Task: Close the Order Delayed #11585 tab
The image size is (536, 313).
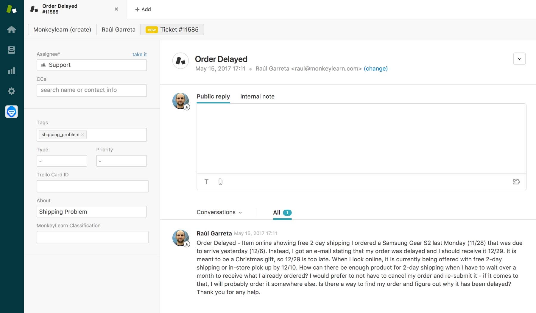Action: click(116, 9)
